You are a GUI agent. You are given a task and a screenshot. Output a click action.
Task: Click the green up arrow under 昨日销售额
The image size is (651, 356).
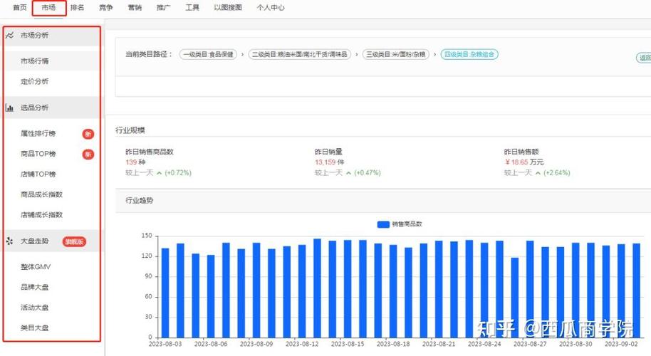[x=538, y=173]
